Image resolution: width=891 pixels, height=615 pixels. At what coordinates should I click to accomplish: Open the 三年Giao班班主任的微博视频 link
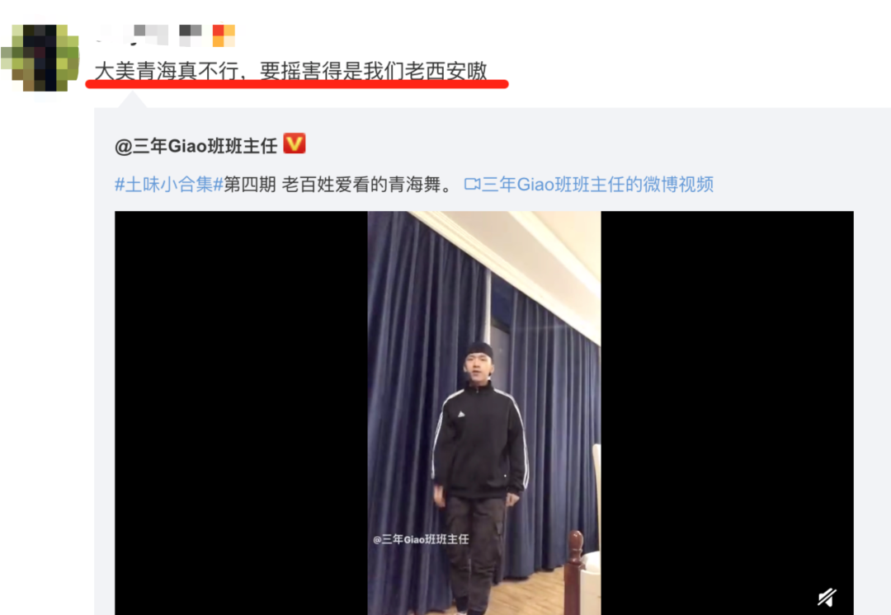tap(597, 184)
